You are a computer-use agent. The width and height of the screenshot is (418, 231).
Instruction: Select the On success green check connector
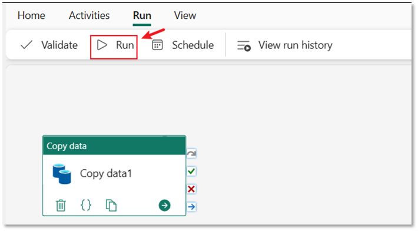point(191,171)
